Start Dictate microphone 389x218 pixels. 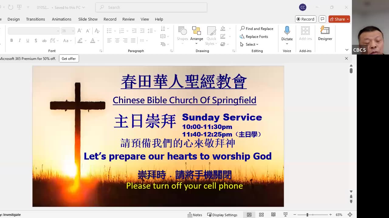287,31
